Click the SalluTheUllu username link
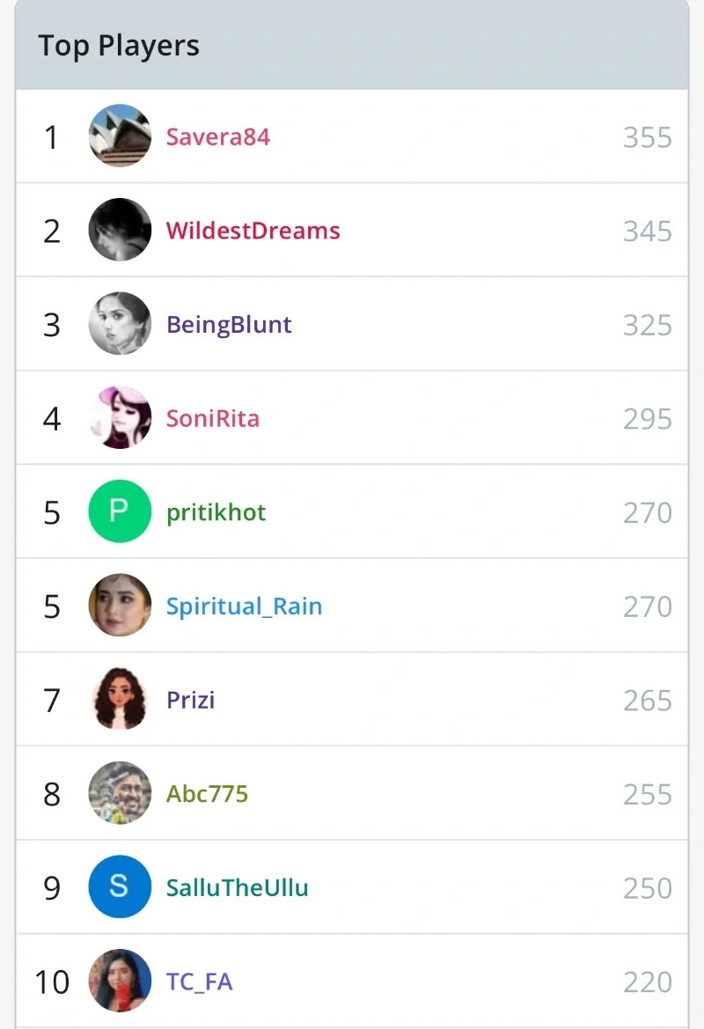The height and width of the screenshot is (1029, 704). [x=238, y=887]
